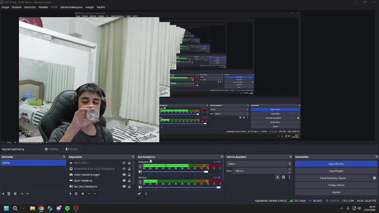The width and height of the screenshot is (379, 213).
Task: Click Sanal Kamerayı Başlat button
Action: click(333, 178)
